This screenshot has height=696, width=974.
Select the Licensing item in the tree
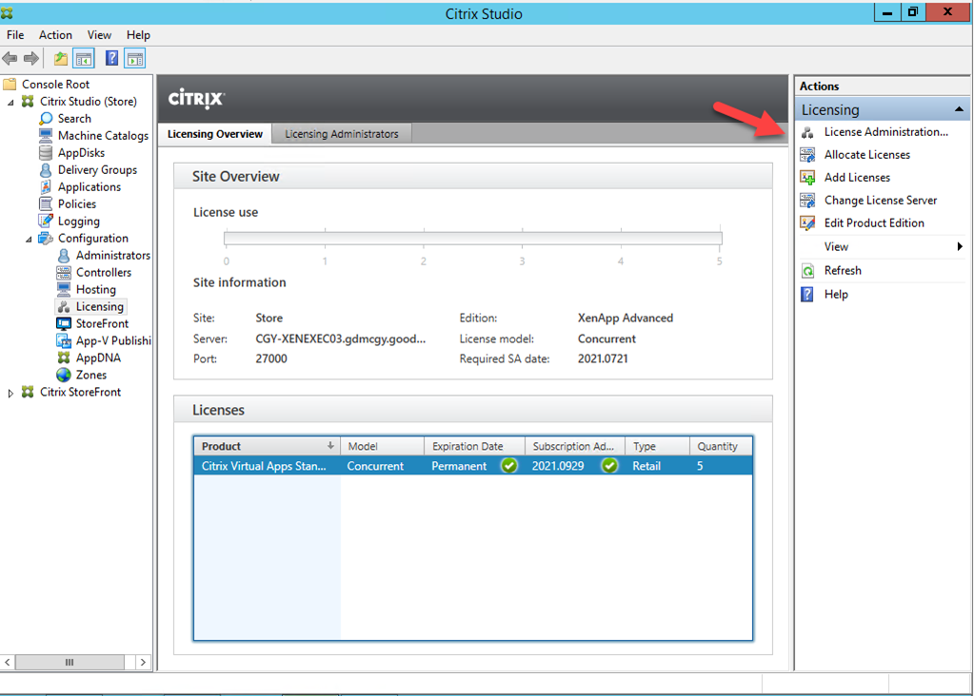[x=99, y=306]
